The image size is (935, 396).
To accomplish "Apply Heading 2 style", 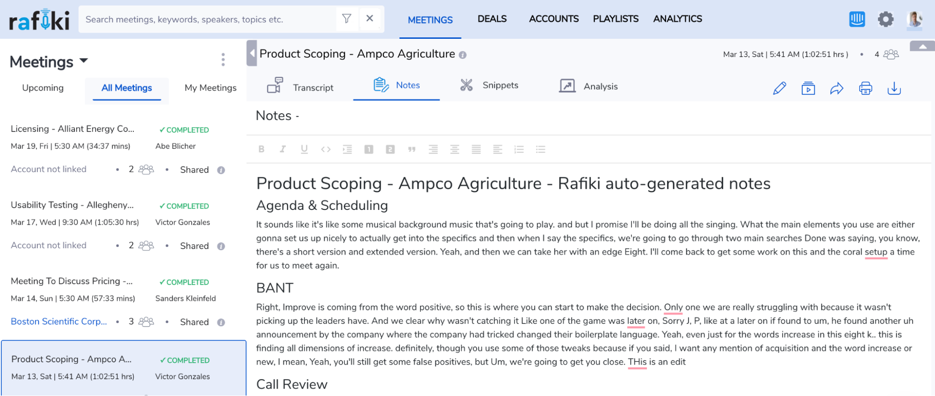I will 390,149.
